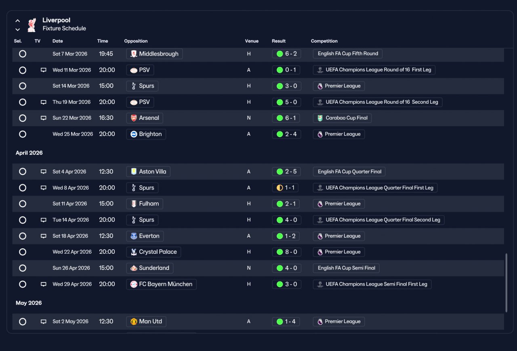Click the April 2026 month heading
The image size is (517, 351).
(x=29, y=153)
